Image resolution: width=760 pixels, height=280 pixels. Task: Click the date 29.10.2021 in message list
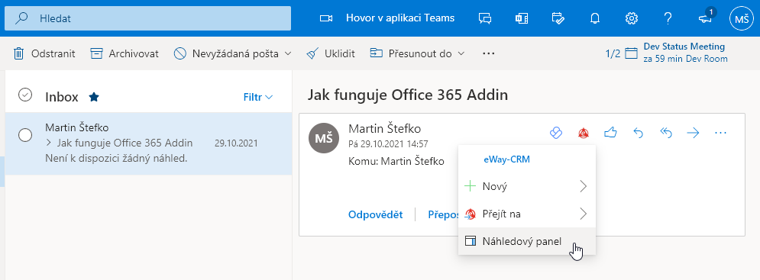236,143
